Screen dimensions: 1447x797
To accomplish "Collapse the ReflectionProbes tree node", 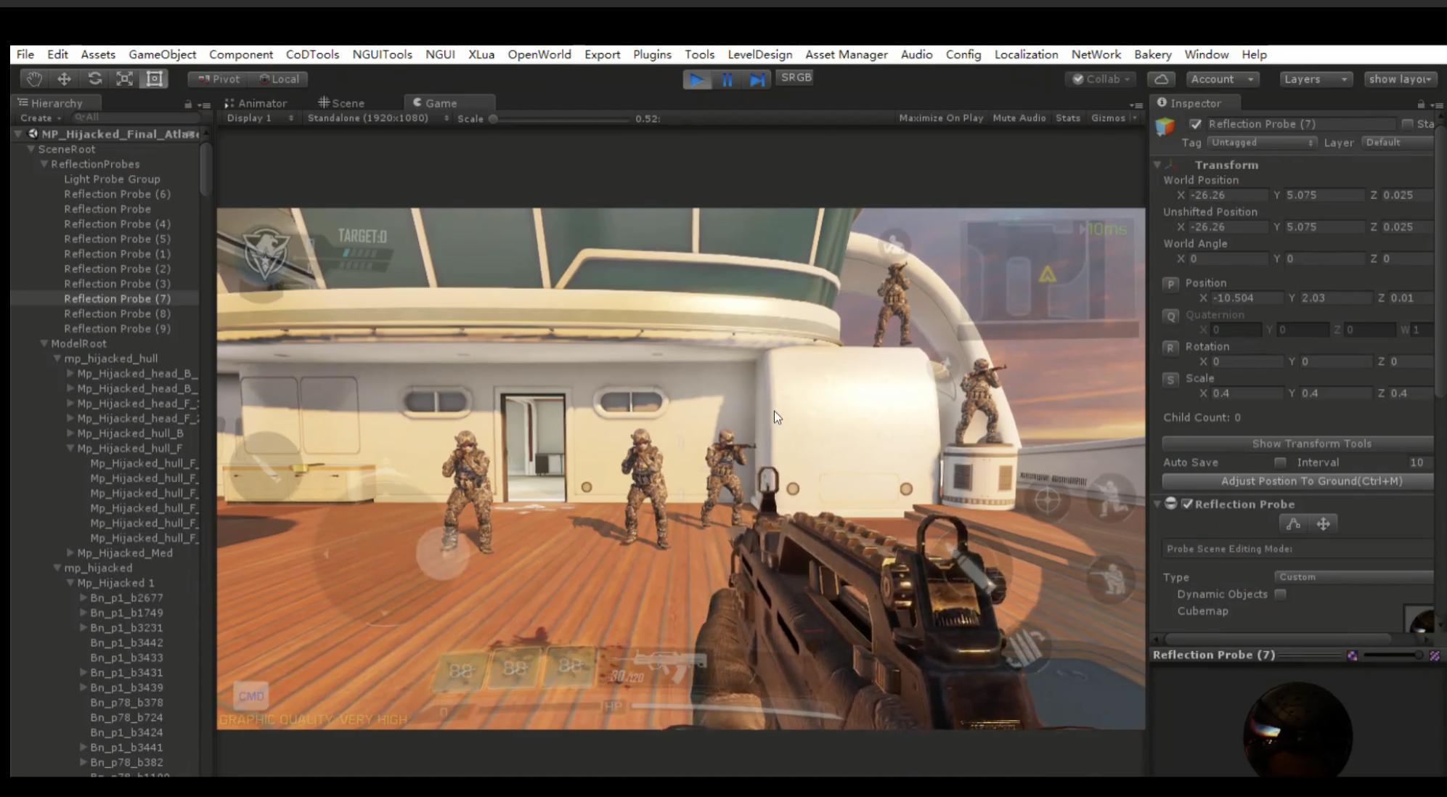I will pyautogui.click(x=44, y=164).
